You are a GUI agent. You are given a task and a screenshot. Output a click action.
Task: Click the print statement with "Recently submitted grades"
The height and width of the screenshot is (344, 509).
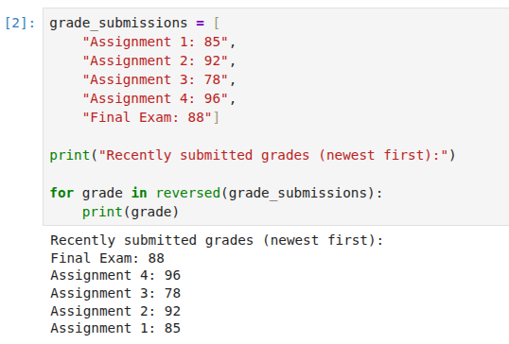pyautogui.click(x=253, y=155)
